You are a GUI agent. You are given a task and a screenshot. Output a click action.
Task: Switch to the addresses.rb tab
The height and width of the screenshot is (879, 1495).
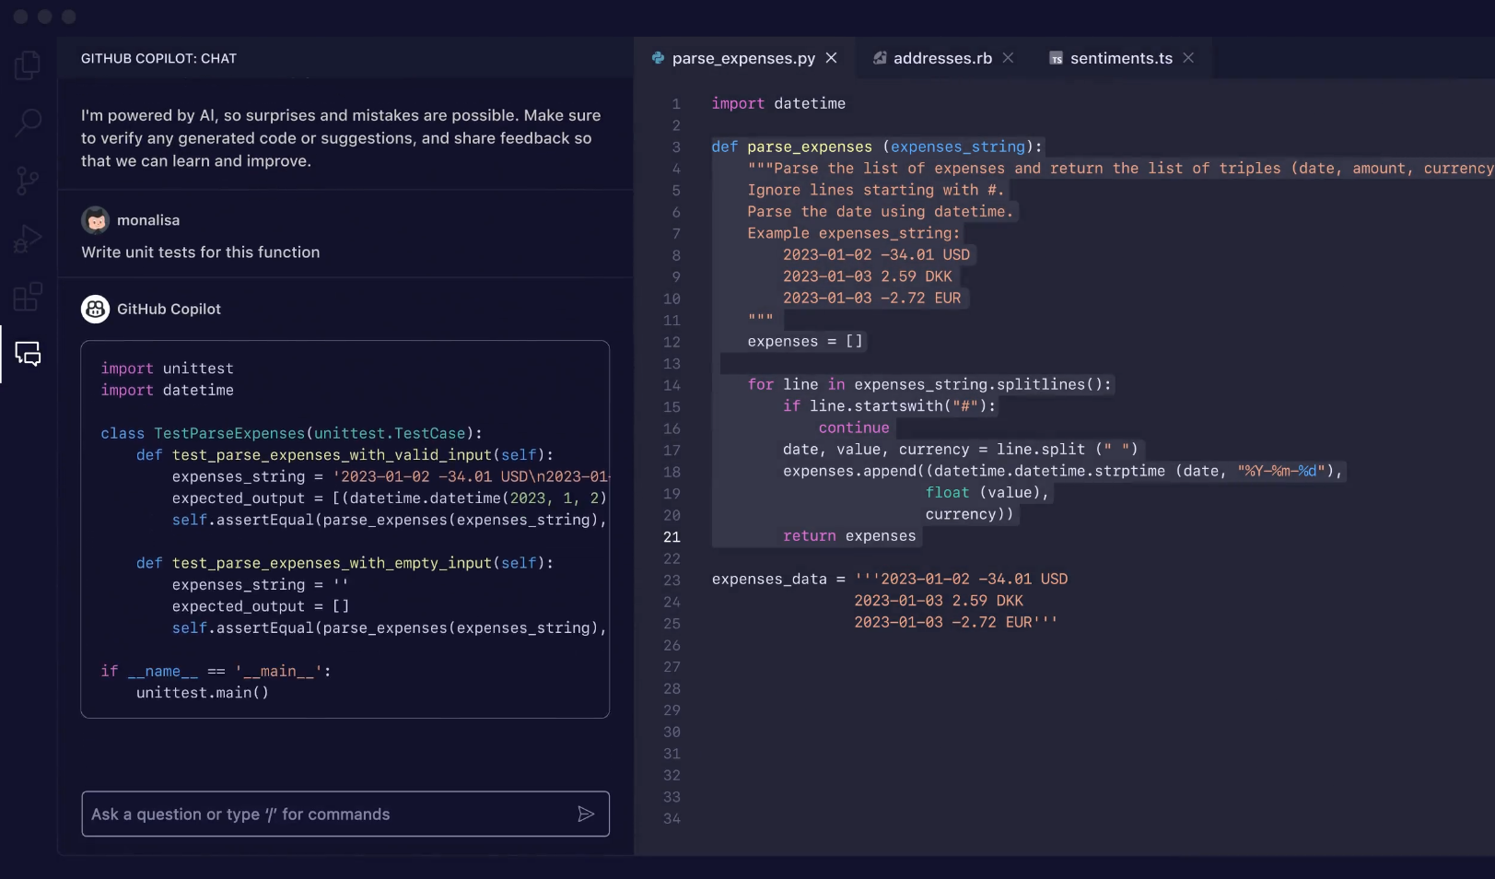942,58
